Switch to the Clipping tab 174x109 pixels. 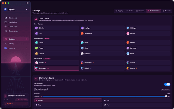119,11
